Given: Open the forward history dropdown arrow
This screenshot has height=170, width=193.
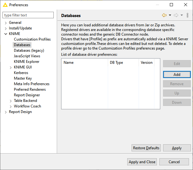Looking at the screenshot, I should 182,15.
